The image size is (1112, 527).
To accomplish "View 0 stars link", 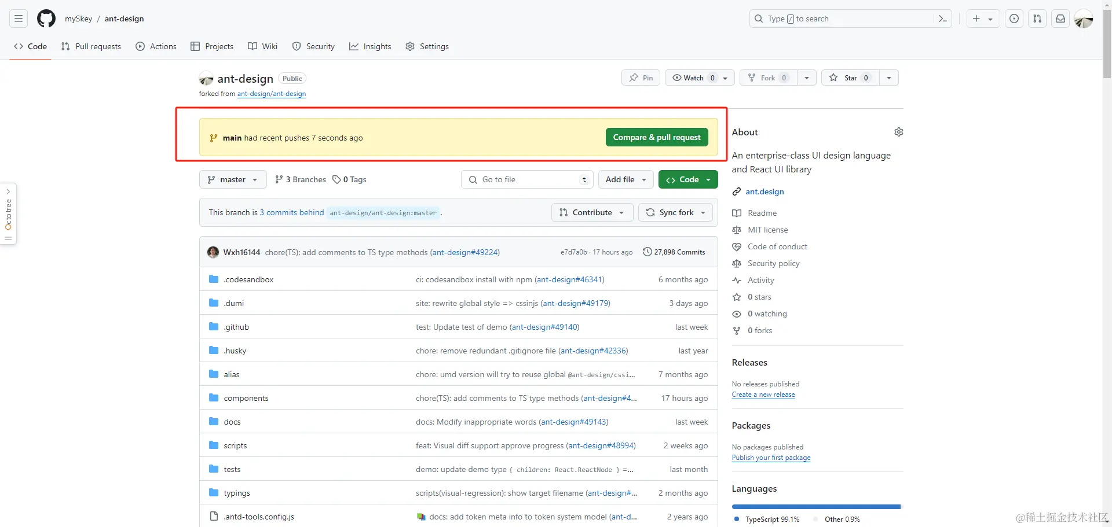I will click(x=759, y=297).
